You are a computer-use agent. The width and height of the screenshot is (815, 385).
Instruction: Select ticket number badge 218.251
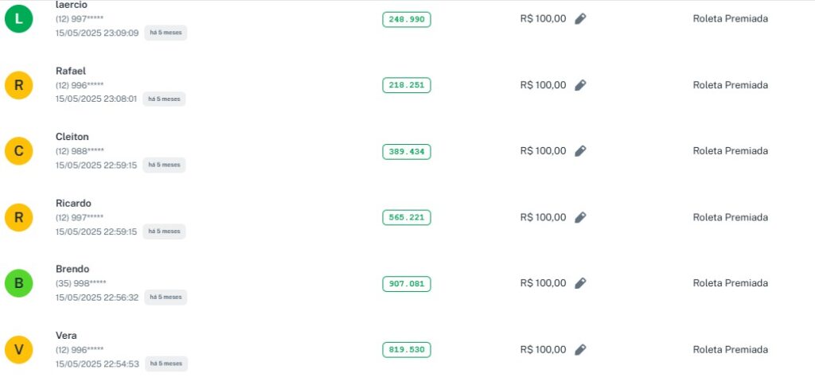point(406,85)
